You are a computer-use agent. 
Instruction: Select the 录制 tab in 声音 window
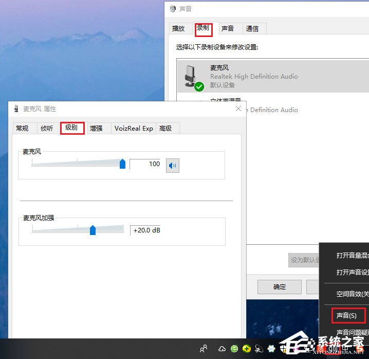click(203, 28)
